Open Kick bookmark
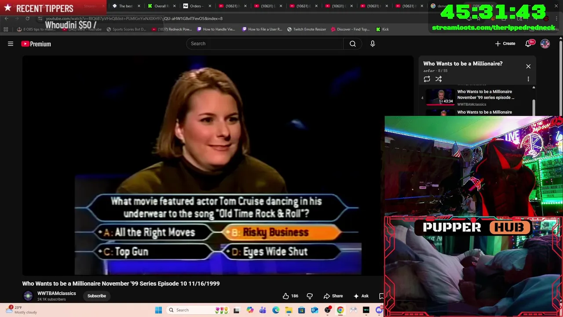Image resolution: width=563 pixels, height=317 pixels. point(382,29)
